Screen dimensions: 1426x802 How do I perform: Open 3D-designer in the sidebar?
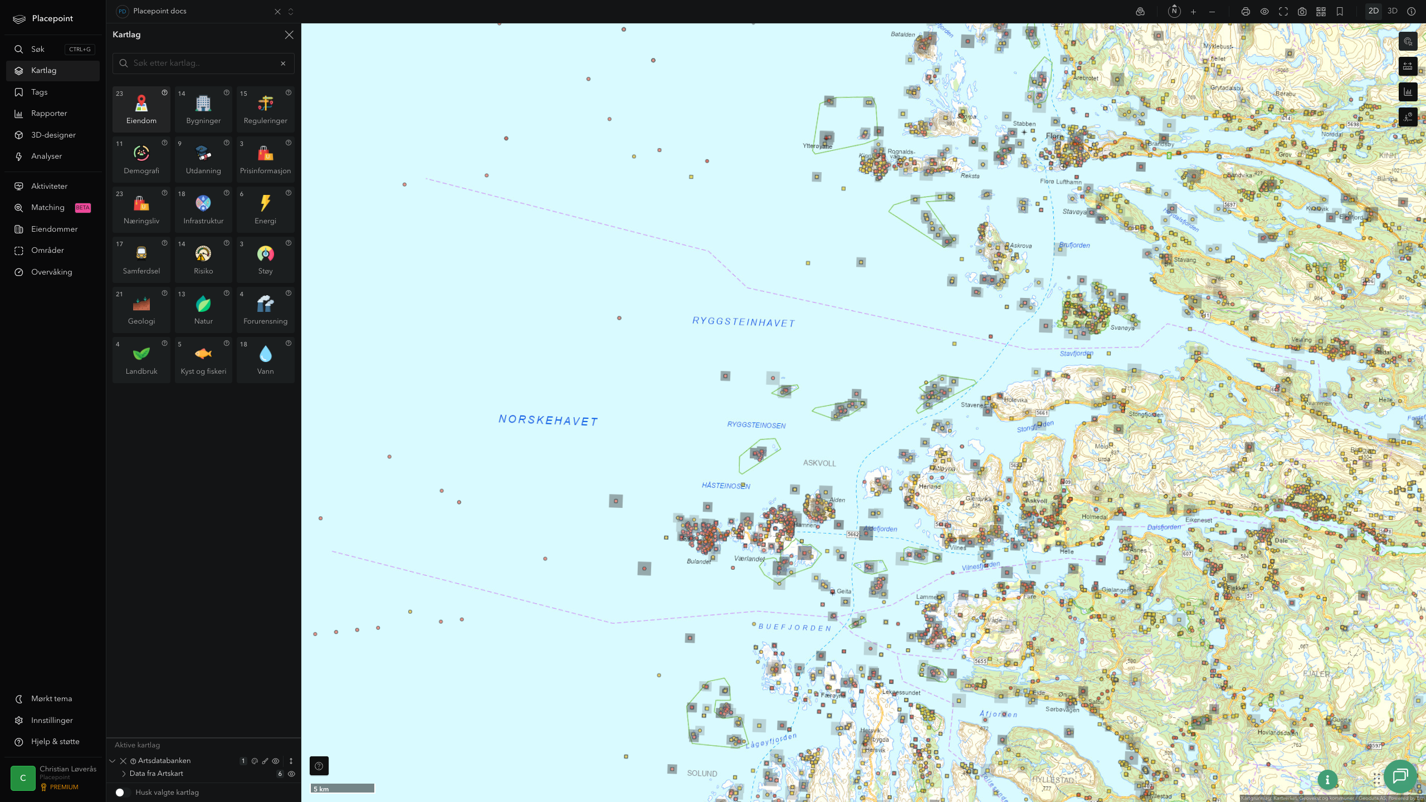click(53, 135)
